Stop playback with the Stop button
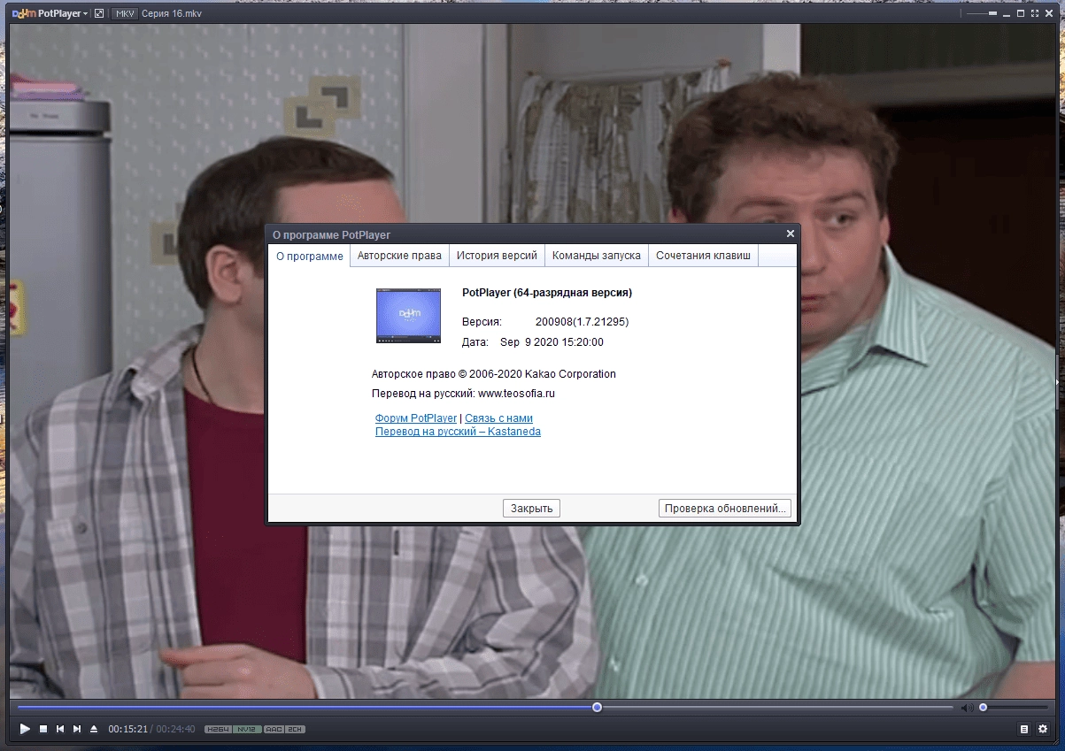This screenshot has height=751, width=1065. [42, 729]
